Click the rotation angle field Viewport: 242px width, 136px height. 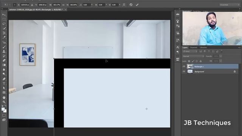point(87,5)
